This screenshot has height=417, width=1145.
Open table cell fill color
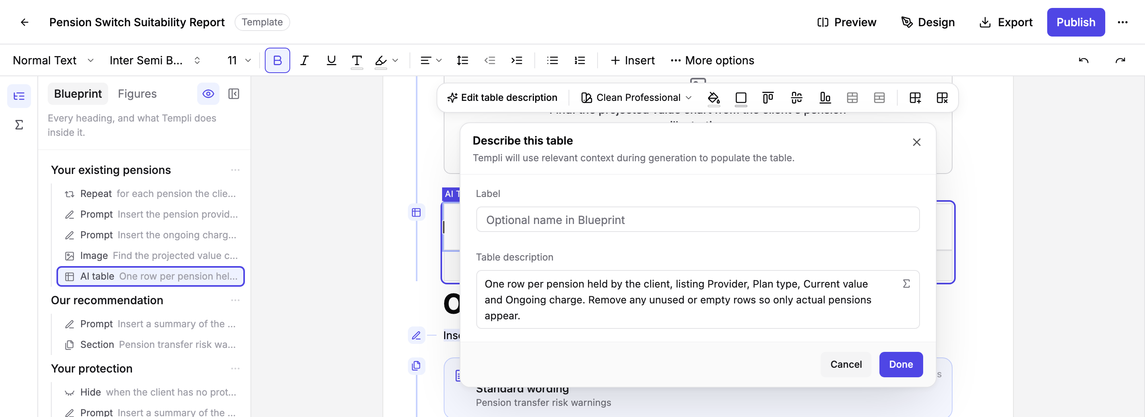(714, 98)
